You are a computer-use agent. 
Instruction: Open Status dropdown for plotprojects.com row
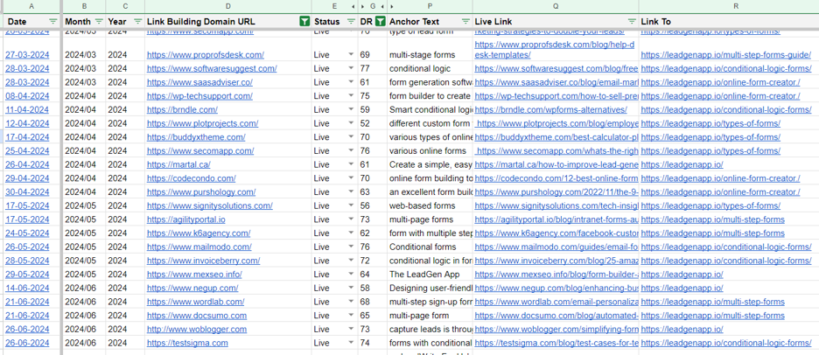[351, 124]
